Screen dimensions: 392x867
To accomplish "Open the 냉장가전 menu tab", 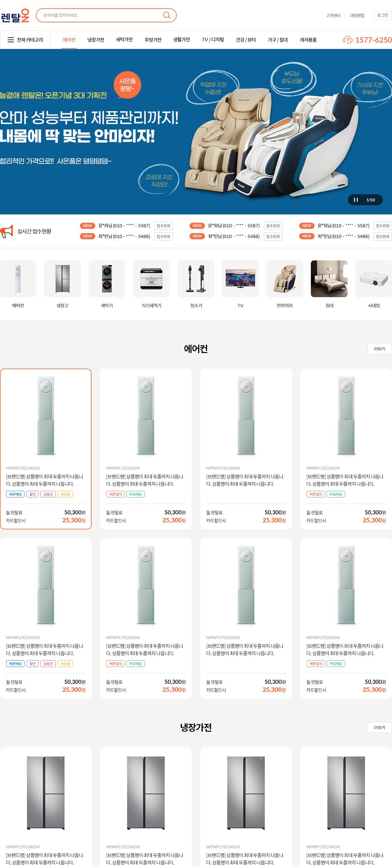I will tap(96, 40).
